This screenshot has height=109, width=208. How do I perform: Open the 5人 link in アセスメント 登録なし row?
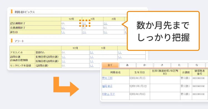pos(91,53)
